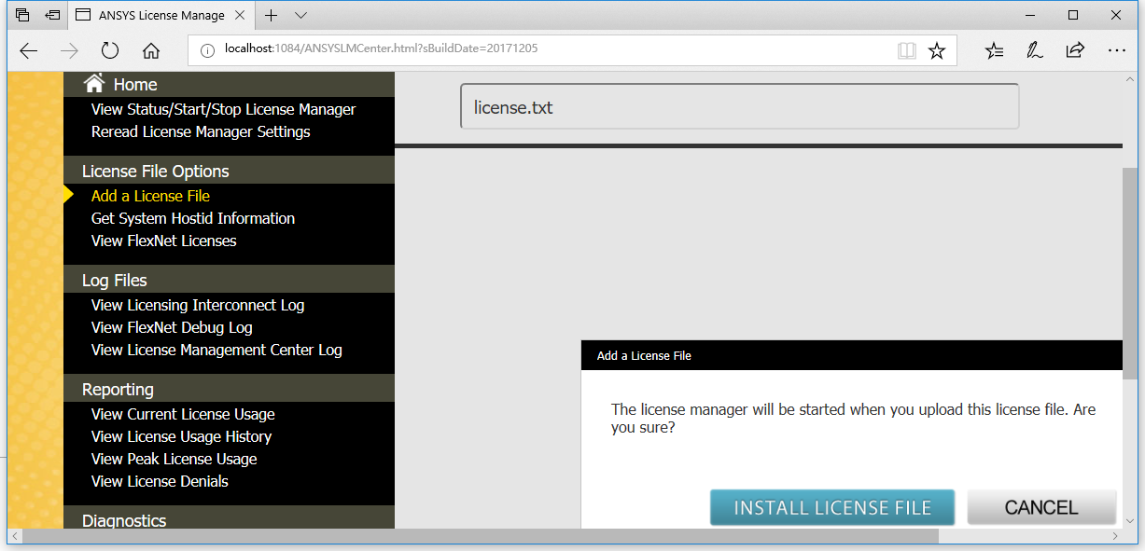Screen dimensions: 1145x551
Task: Click the license.txt file field
Action: click(x=739, y=107)
